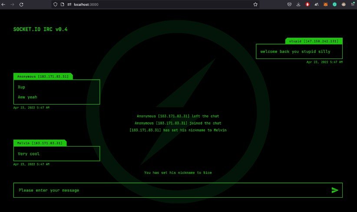Click the timestamp under the stupid message
357x212 pixels.
[324, 62]
